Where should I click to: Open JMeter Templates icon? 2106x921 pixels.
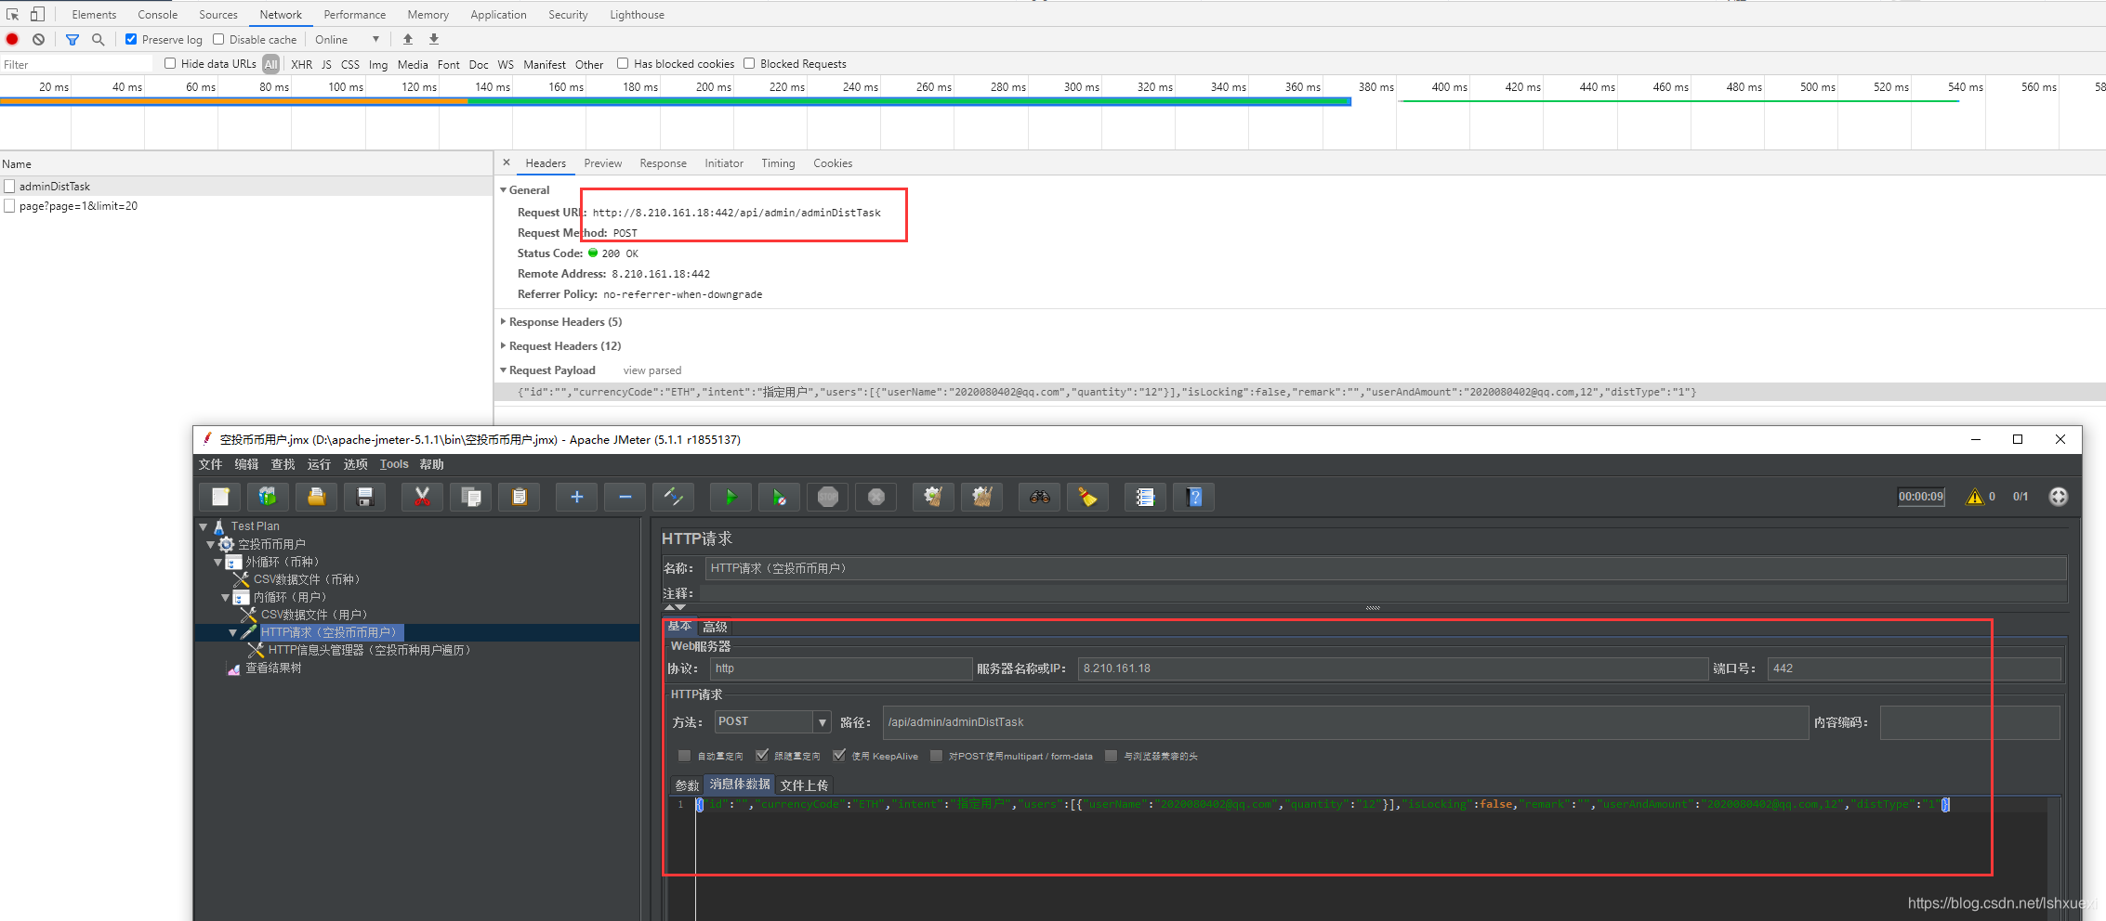268,497
